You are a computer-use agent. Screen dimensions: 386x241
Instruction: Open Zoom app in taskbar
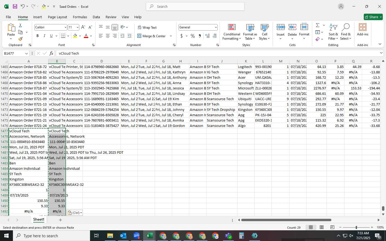tap(136, 236)
